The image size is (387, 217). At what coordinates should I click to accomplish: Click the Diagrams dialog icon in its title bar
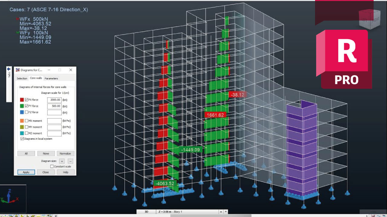18,69
